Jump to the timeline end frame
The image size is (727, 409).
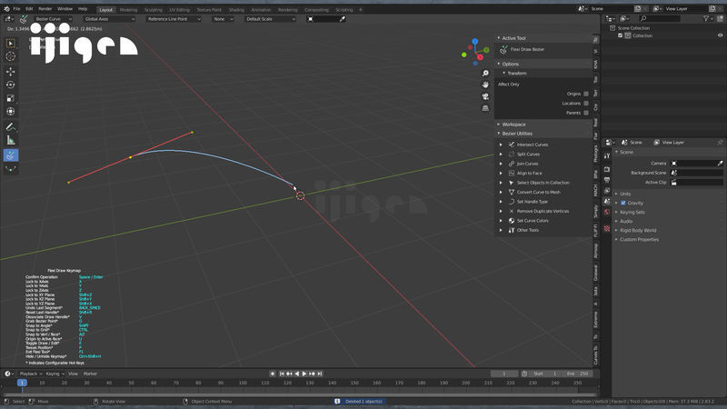(320, 374)
